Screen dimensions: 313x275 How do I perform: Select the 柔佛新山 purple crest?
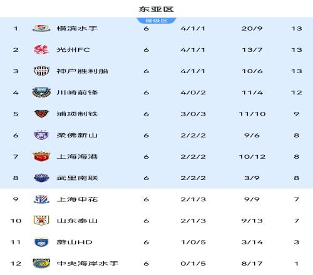(41, 135)
